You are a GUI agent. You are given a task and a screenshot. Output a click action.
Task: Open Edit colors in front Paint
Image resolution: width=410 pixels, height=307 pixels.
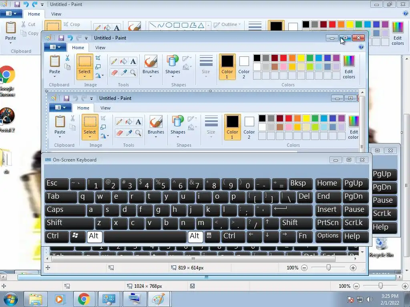coord(349,67)
